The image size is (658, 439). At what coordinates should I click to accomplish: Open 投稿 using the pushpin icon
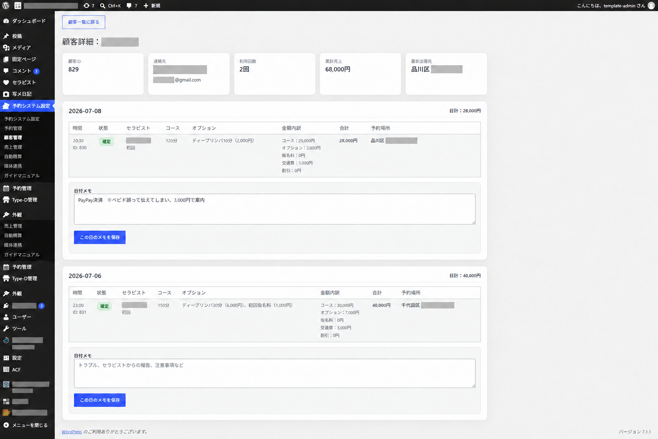[x=6, y=36]
